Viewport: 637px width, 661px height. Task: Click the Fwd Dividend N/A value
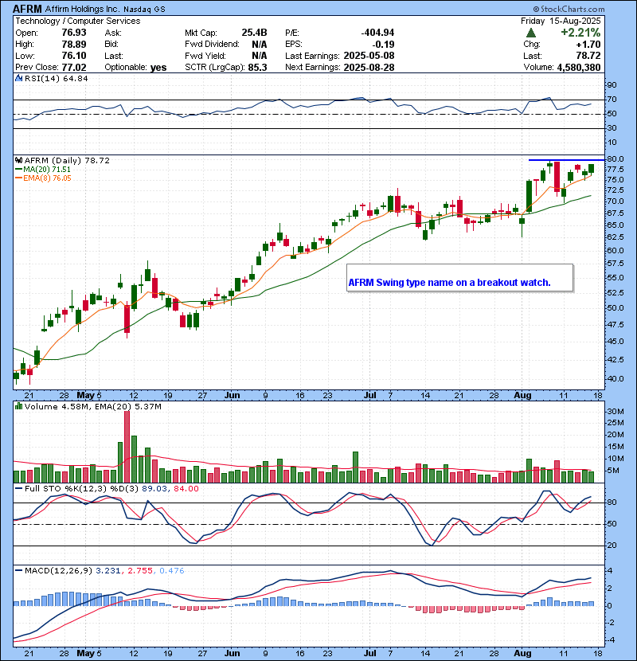pyautogui.click(x=260, y=45)
